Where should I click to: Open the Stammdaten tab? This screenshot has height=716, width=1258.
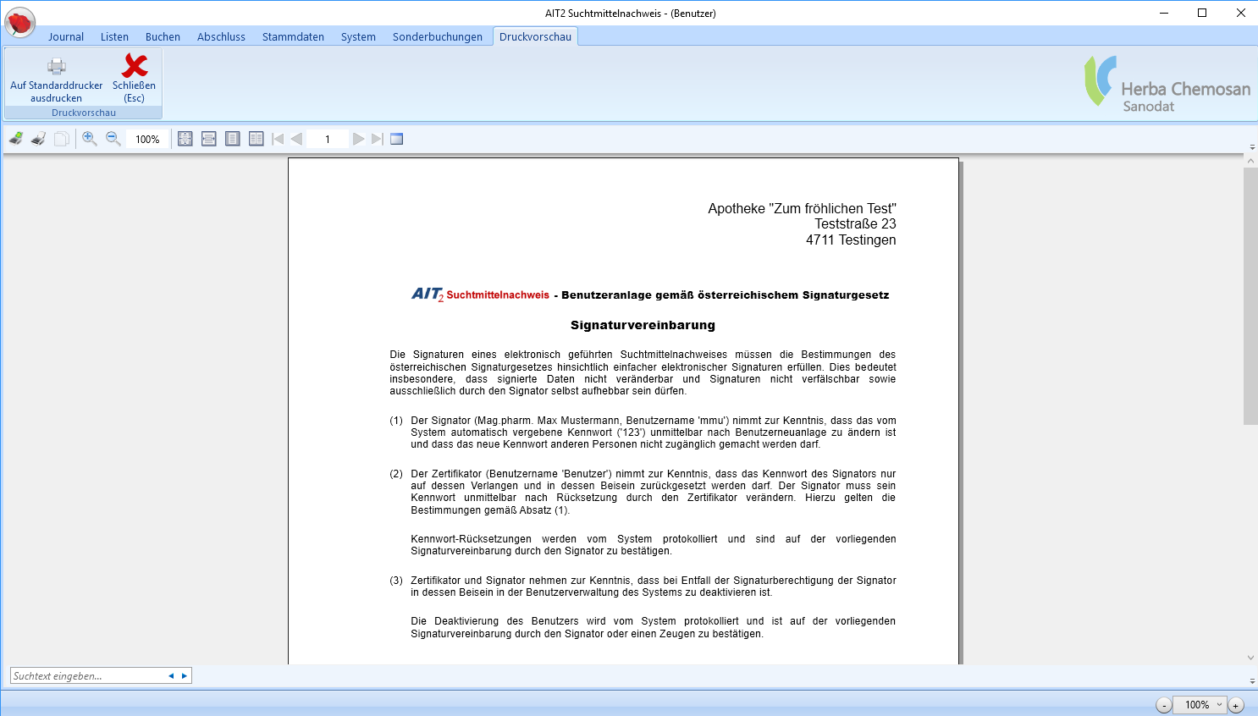point(293,36)
